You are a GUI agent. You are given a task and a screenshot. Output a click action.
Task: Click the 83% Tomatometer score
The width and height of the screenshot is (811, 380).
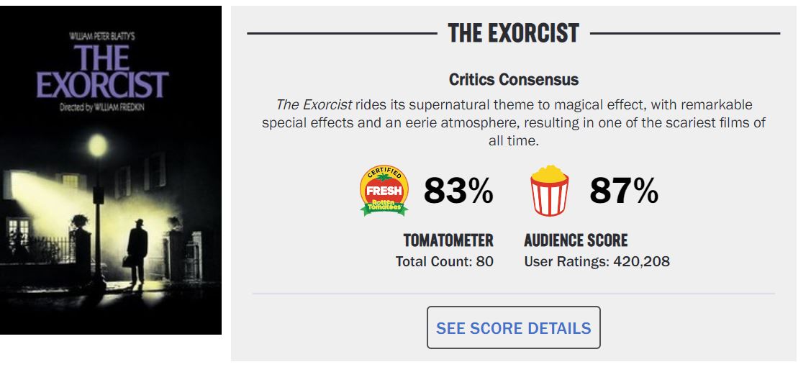click(458, 191)
